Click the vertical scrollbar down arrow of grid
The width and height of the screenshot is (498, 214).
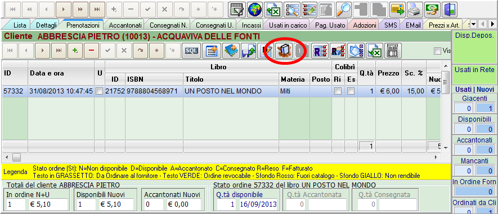pos(445,148)
